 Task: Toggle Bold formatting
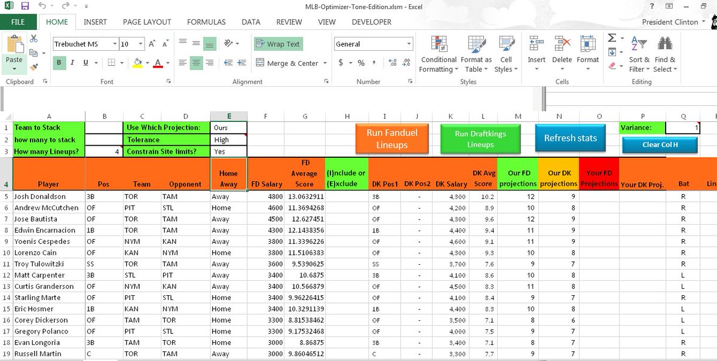click(x=59, y=63)
